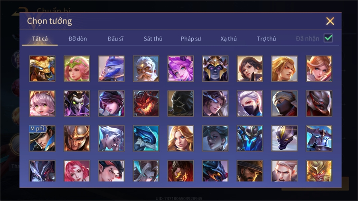358x201 pixels.
Task: Show the Pháp sư hero category
Action: (191, 39)
